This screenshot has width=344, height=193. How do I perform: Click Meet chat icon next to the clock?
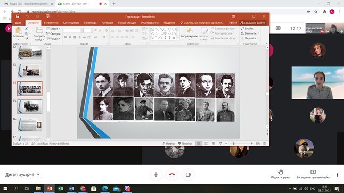(x=278, y=28)
